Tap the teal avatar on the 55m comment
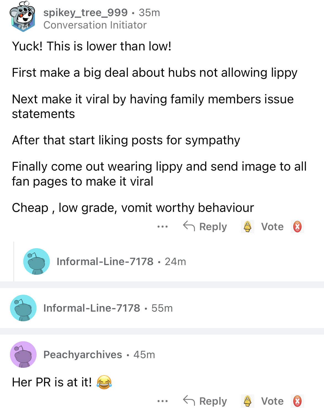 23,308
